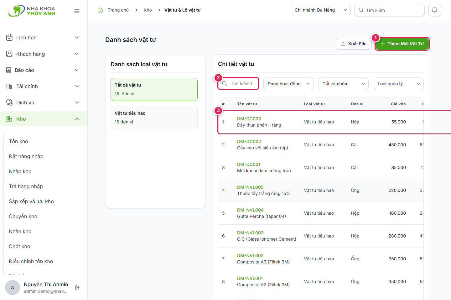Image resolution: width=451 pixels, height=300 pixels.
Task: Open material DM-NVL001 link
Action: coord(250,278)
